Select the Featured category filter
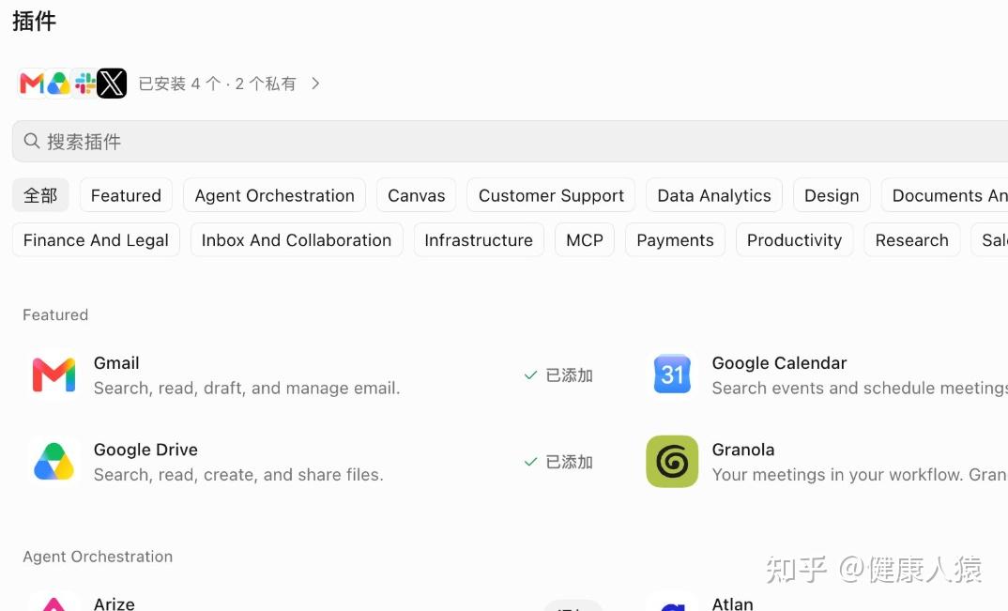1008x611 pixels. click(126, 195)
